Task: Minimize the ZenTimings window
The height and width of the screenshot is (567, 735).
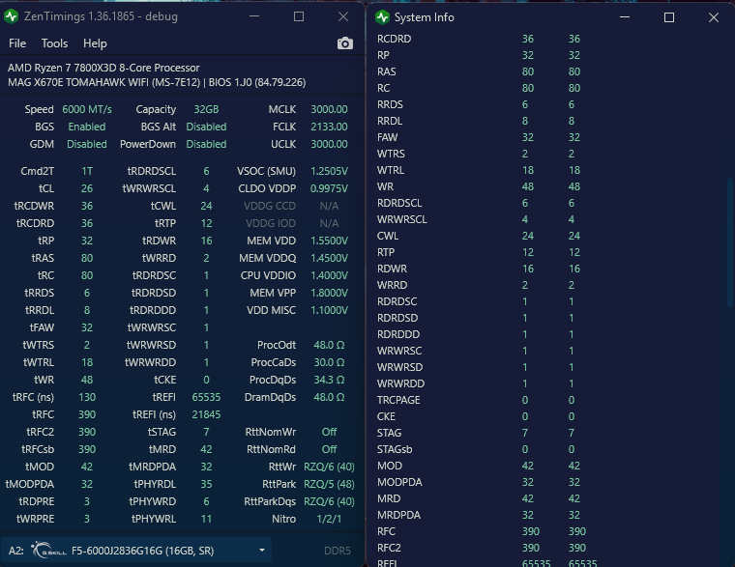Action: pyautogui.click(x=254, y=16)
